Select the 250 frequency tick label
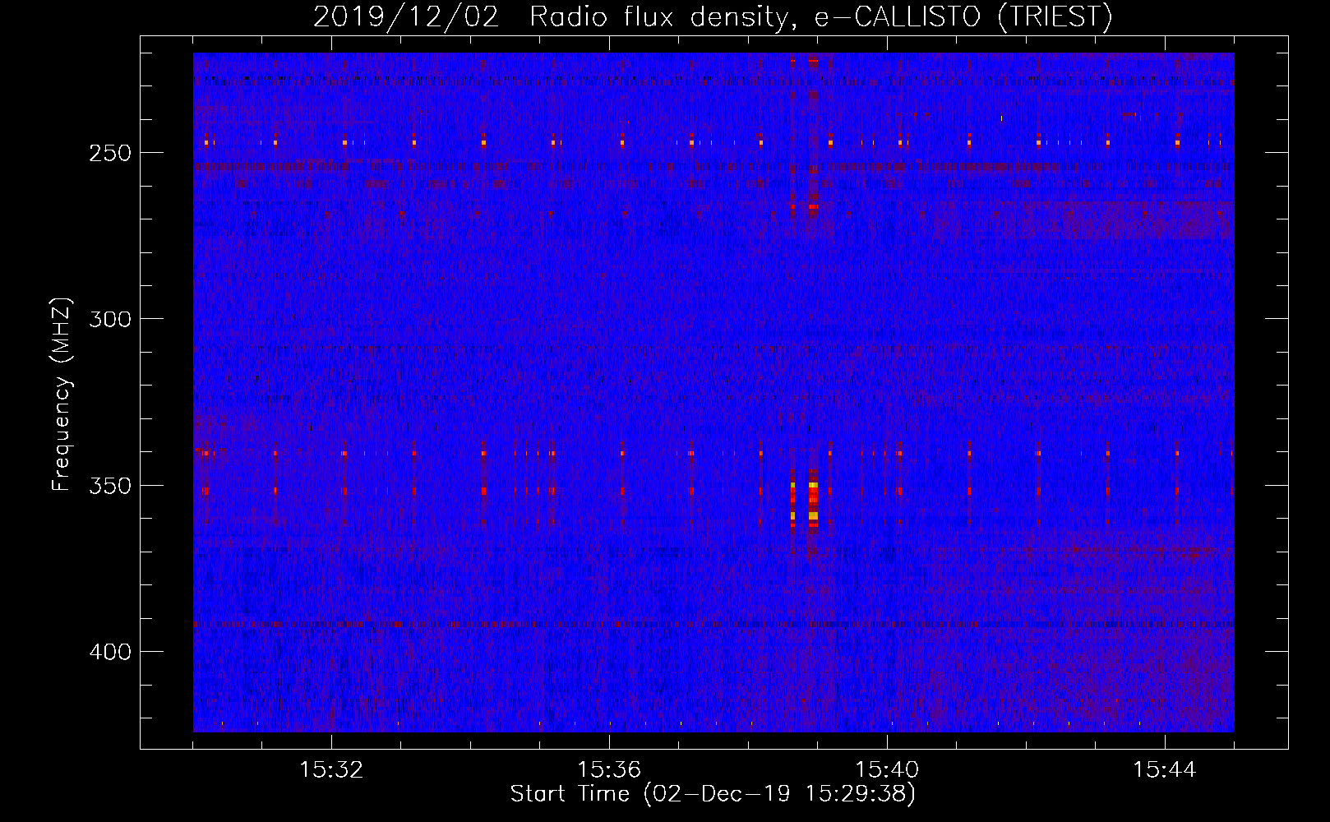The image size is (1330, 822). pos(110,154)
